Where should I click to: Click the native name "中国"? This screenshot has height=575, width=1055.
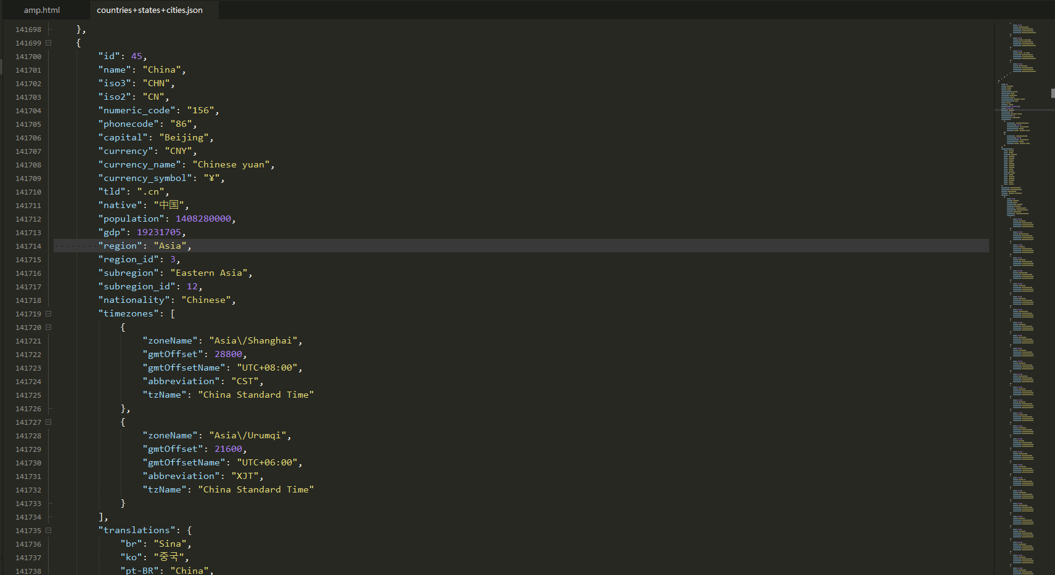(x=171, y=205)
